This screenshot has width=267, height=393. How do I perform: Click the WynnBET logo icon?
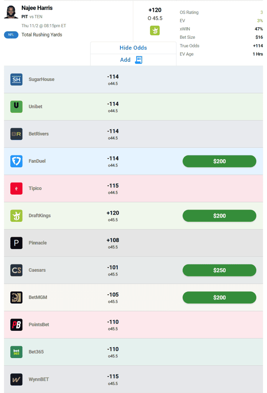[16, 379]
